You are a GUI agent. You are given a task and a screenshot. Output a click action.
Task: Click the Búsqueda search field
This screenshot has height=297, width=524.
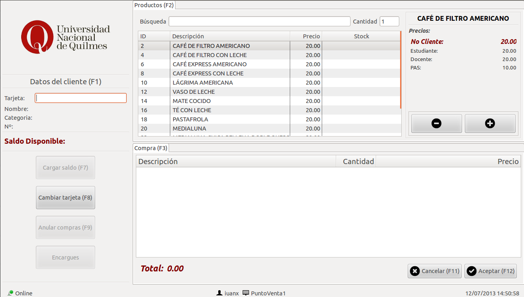pyautogui.click(x=259, y=22)
